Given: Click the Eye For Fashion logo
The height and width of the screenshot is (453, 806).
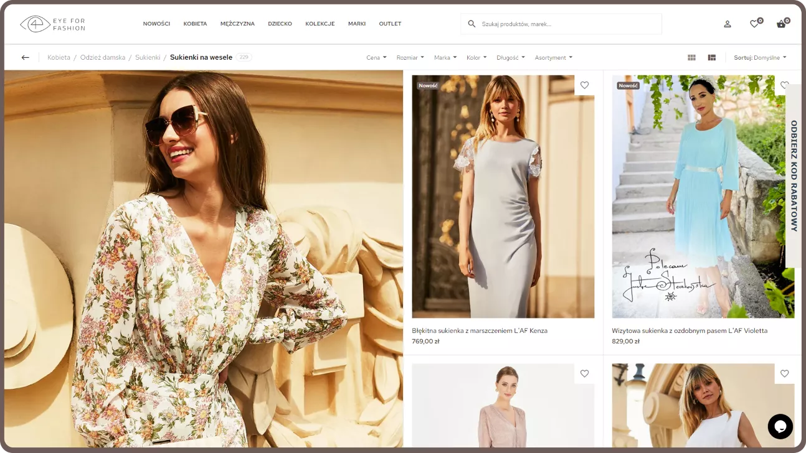Looking at the screenshot, I should click(x=52, y=24).
